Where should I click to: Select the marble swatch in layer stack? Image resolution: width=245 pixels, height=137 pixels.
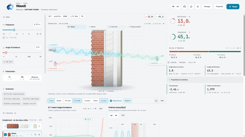click(24, 126)
